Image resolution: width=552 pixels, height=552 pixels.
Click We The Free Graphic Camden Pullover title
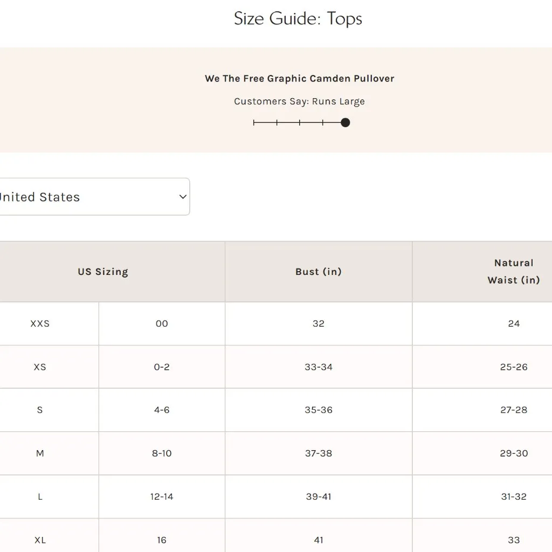299,79
